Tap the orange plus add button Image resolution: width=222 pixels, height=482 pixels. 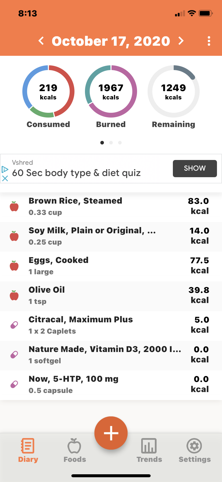[x=111, y=433]
